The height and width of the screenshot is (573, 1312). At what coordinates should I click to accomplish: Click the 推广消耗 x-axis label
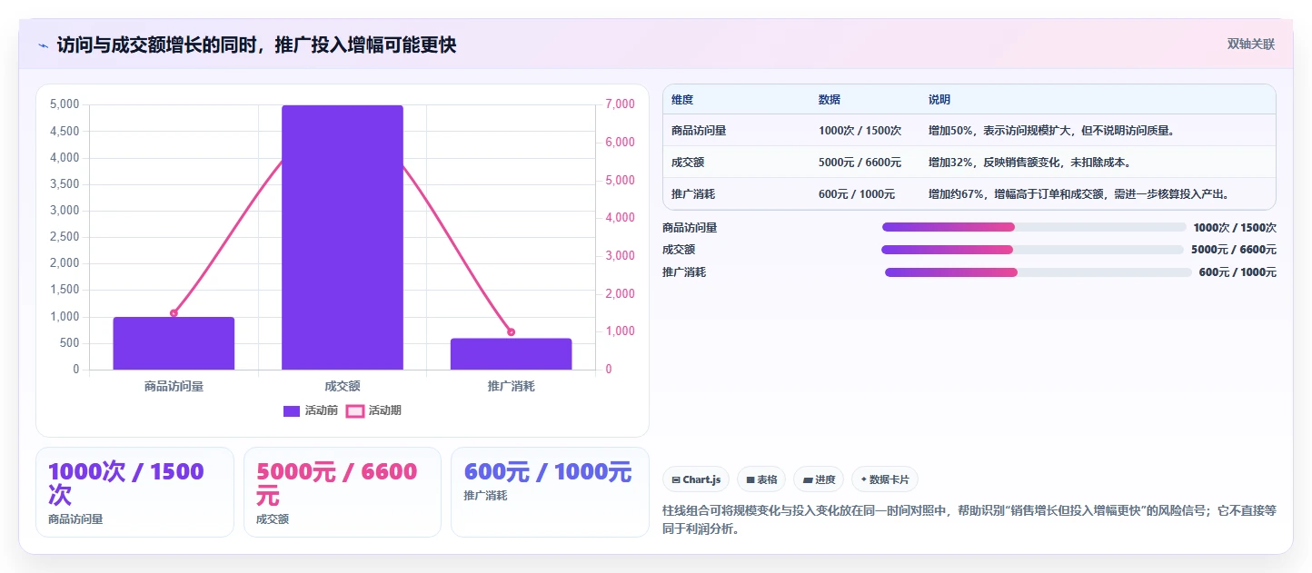click(x=511, y=386)
